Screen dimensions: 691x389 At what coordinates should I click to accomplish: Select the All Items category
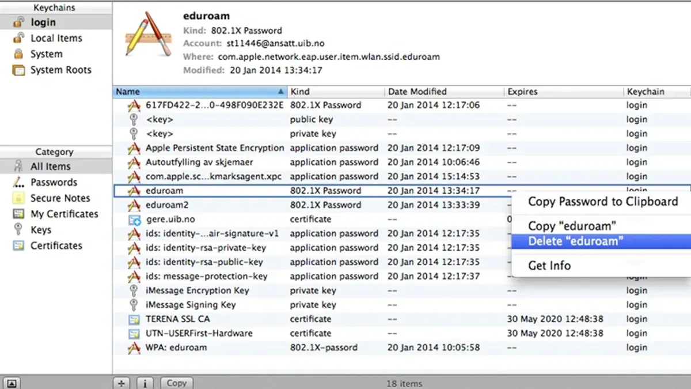click(x=56, y=166)
